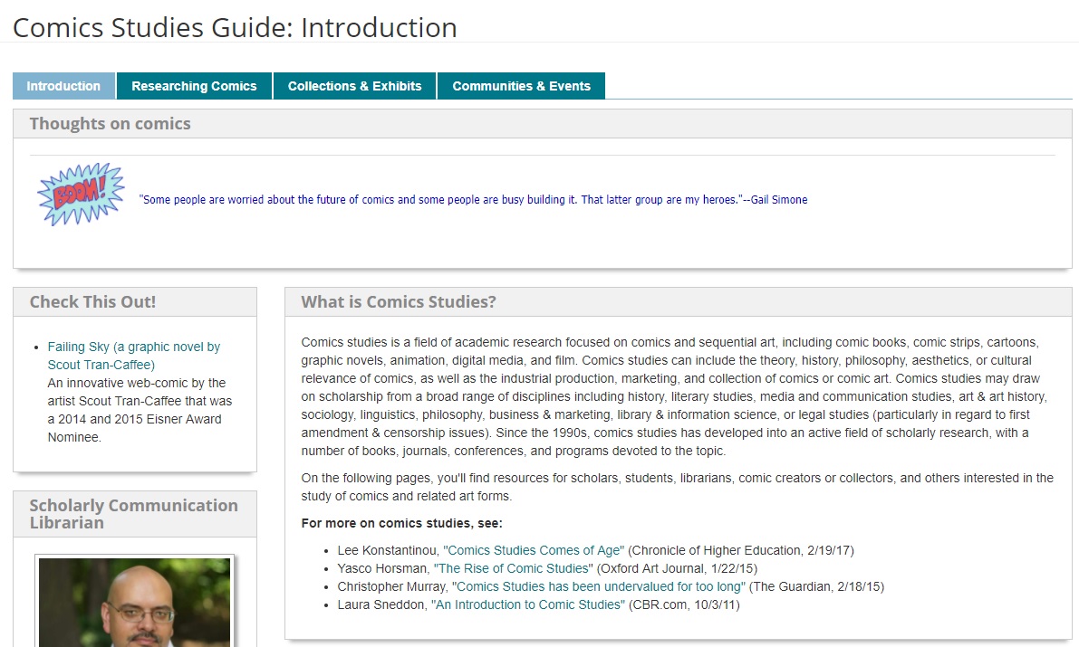Click the Gail Simone quote text

[x=470, y=200]
